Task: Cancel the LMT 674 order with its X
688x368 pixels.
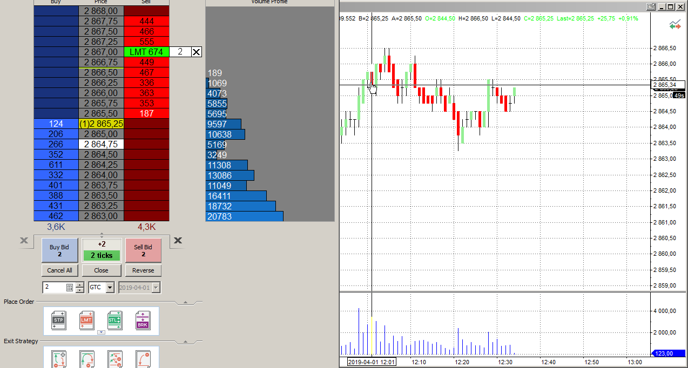Action: [x=196, y=52]
